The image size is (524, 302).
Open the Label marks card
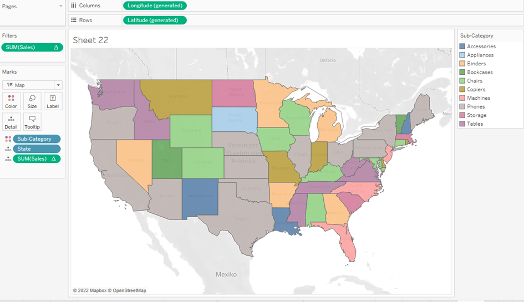[x=53, y=101]
